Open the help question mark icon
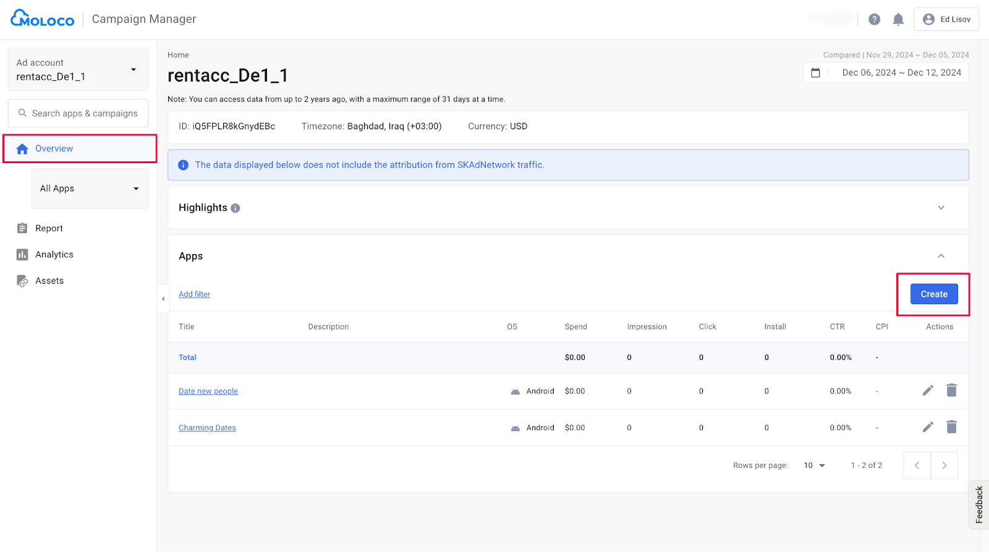This screenshot has height=552, width=989. point(874,19)
